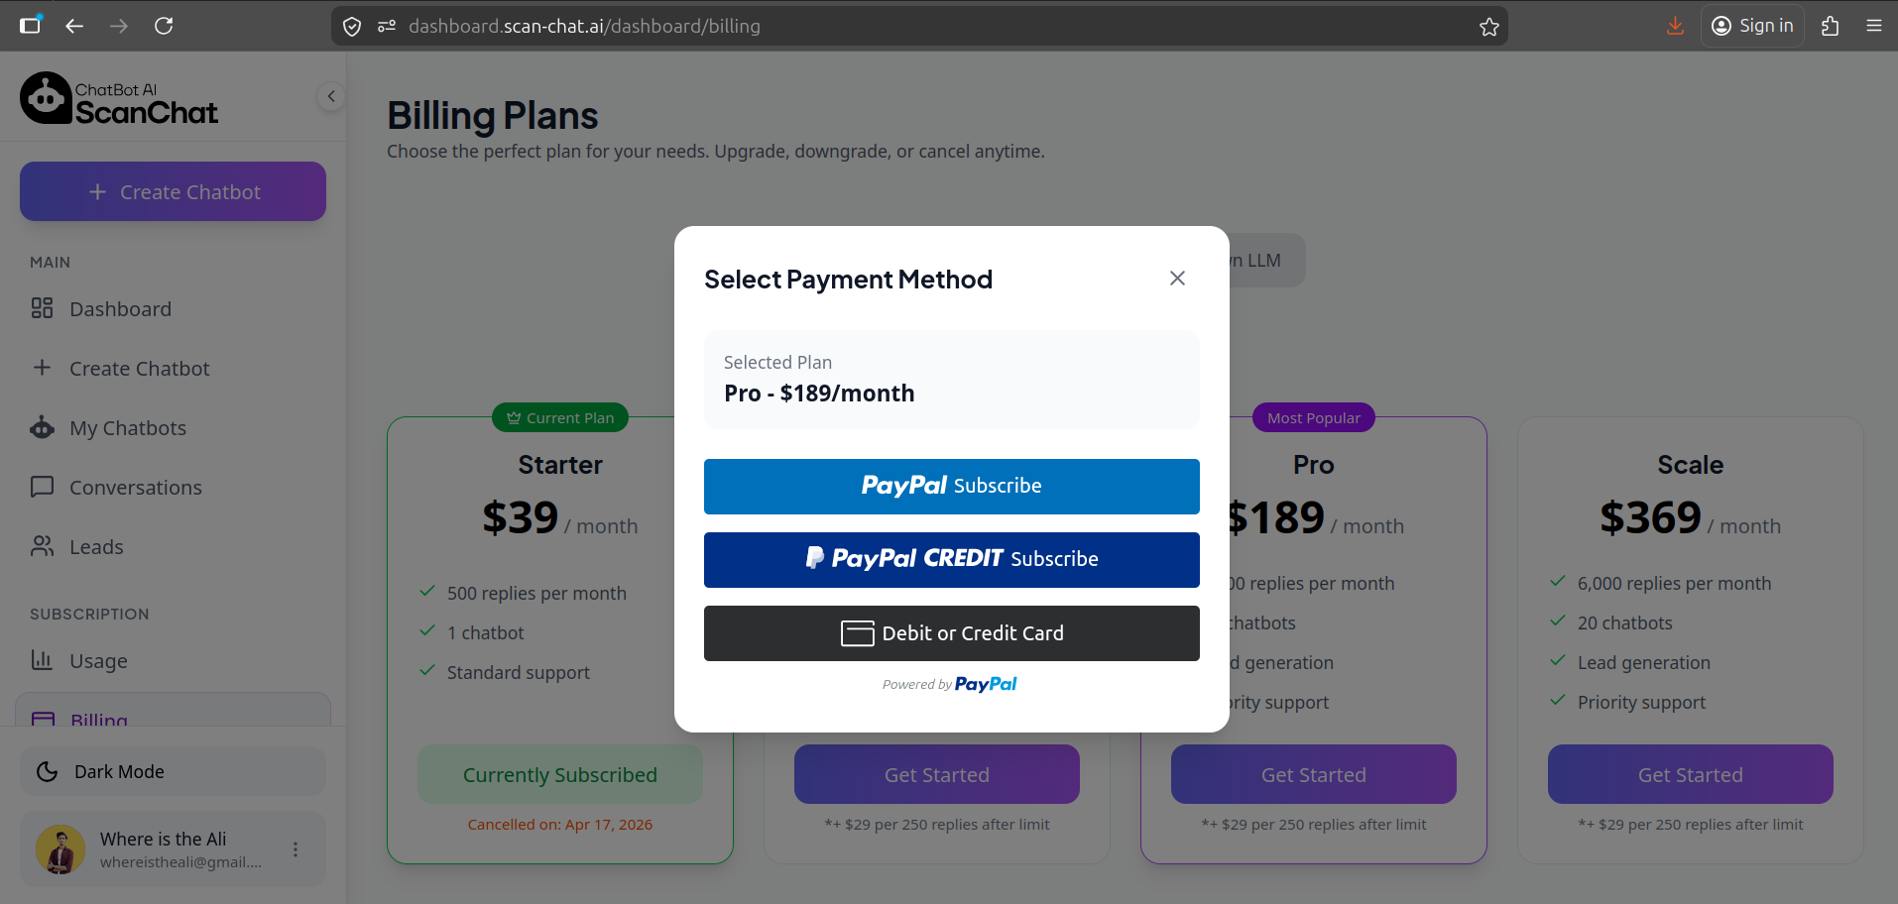
Task: Click the browser address bar URL
Action: point(584,27)
